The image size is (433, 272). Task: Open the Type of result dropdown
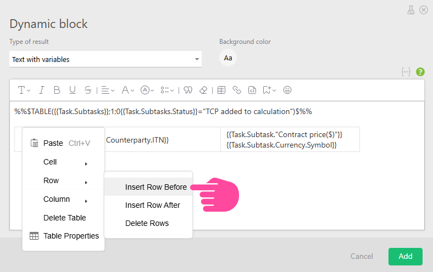click(x=106, y=59)
